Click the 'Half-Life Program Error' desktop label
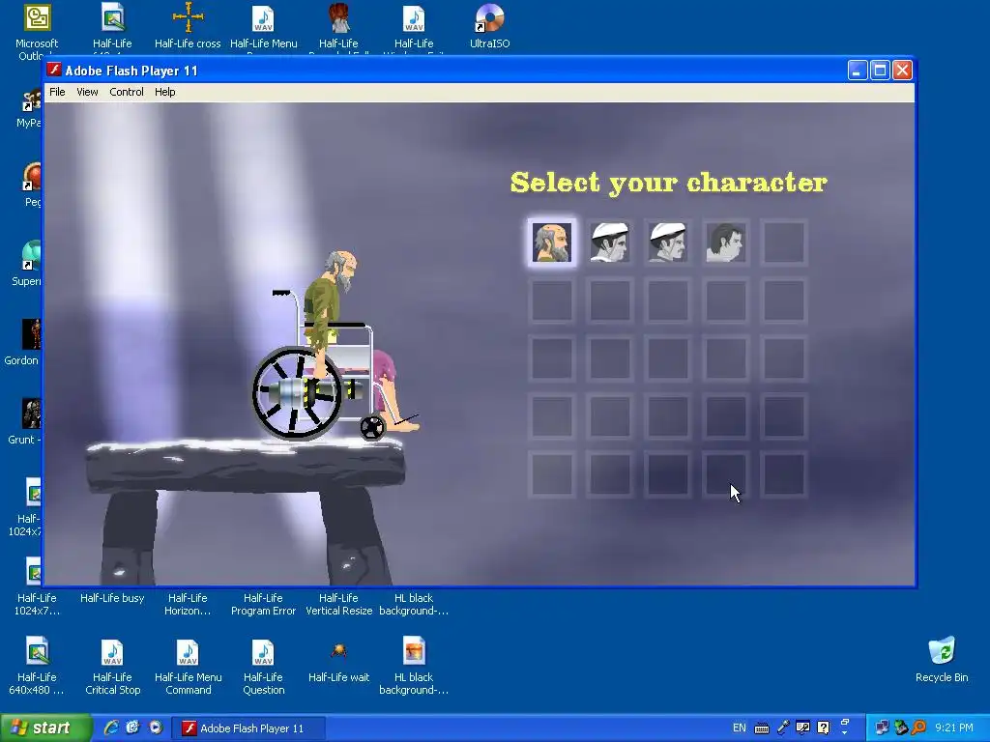Viewport: 990px width, 742px height. tap(263, 605)
